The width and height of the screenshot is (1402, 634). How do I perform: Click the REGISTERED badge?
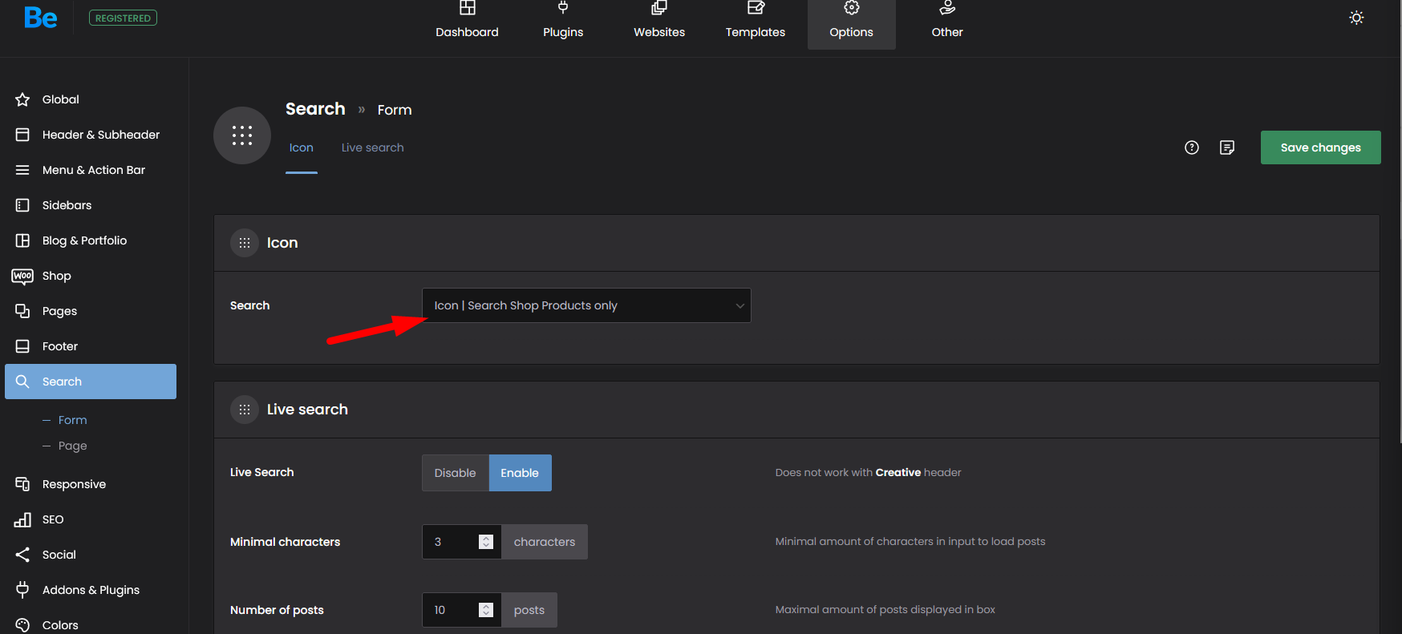pyautogui.click(x=123, y=18)
